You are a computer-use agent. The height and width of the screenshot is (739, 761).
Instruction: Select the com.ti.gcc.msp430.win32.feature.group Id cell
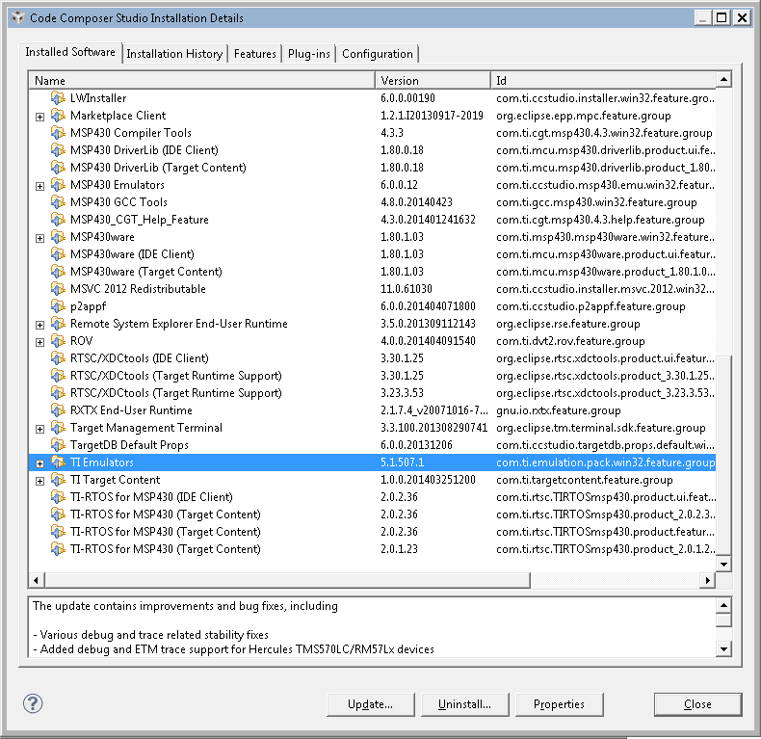[596, 202]
